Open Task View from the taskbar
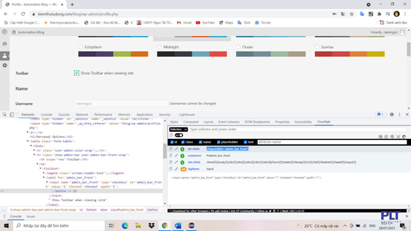 (111, 225)
